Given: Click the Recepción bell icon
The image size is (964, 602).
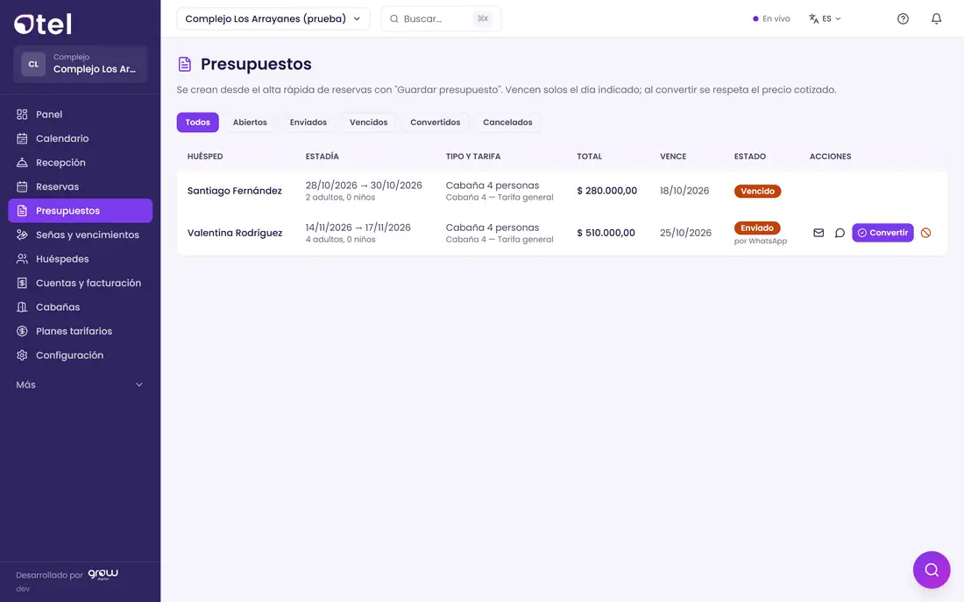Looking at the screenshot, I should click(x=22, y=163).
